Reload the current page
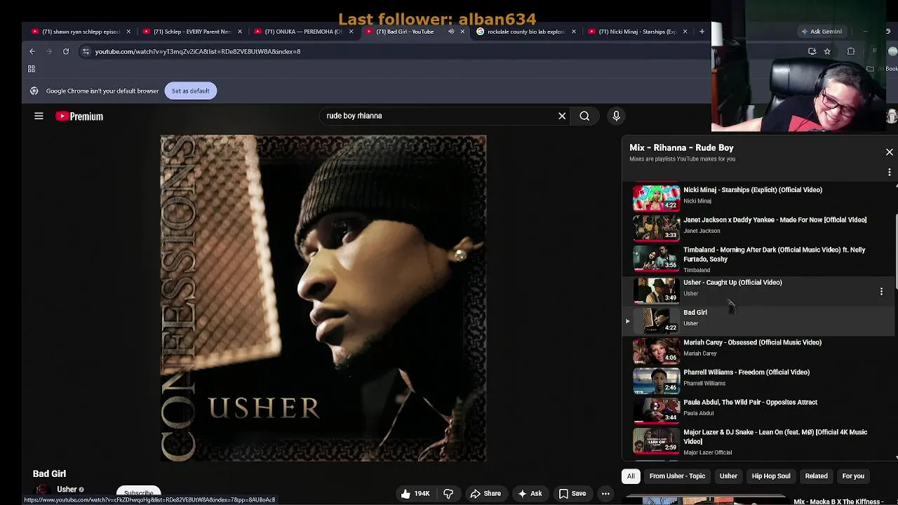898x505 pixels. (x=66, y=51)
